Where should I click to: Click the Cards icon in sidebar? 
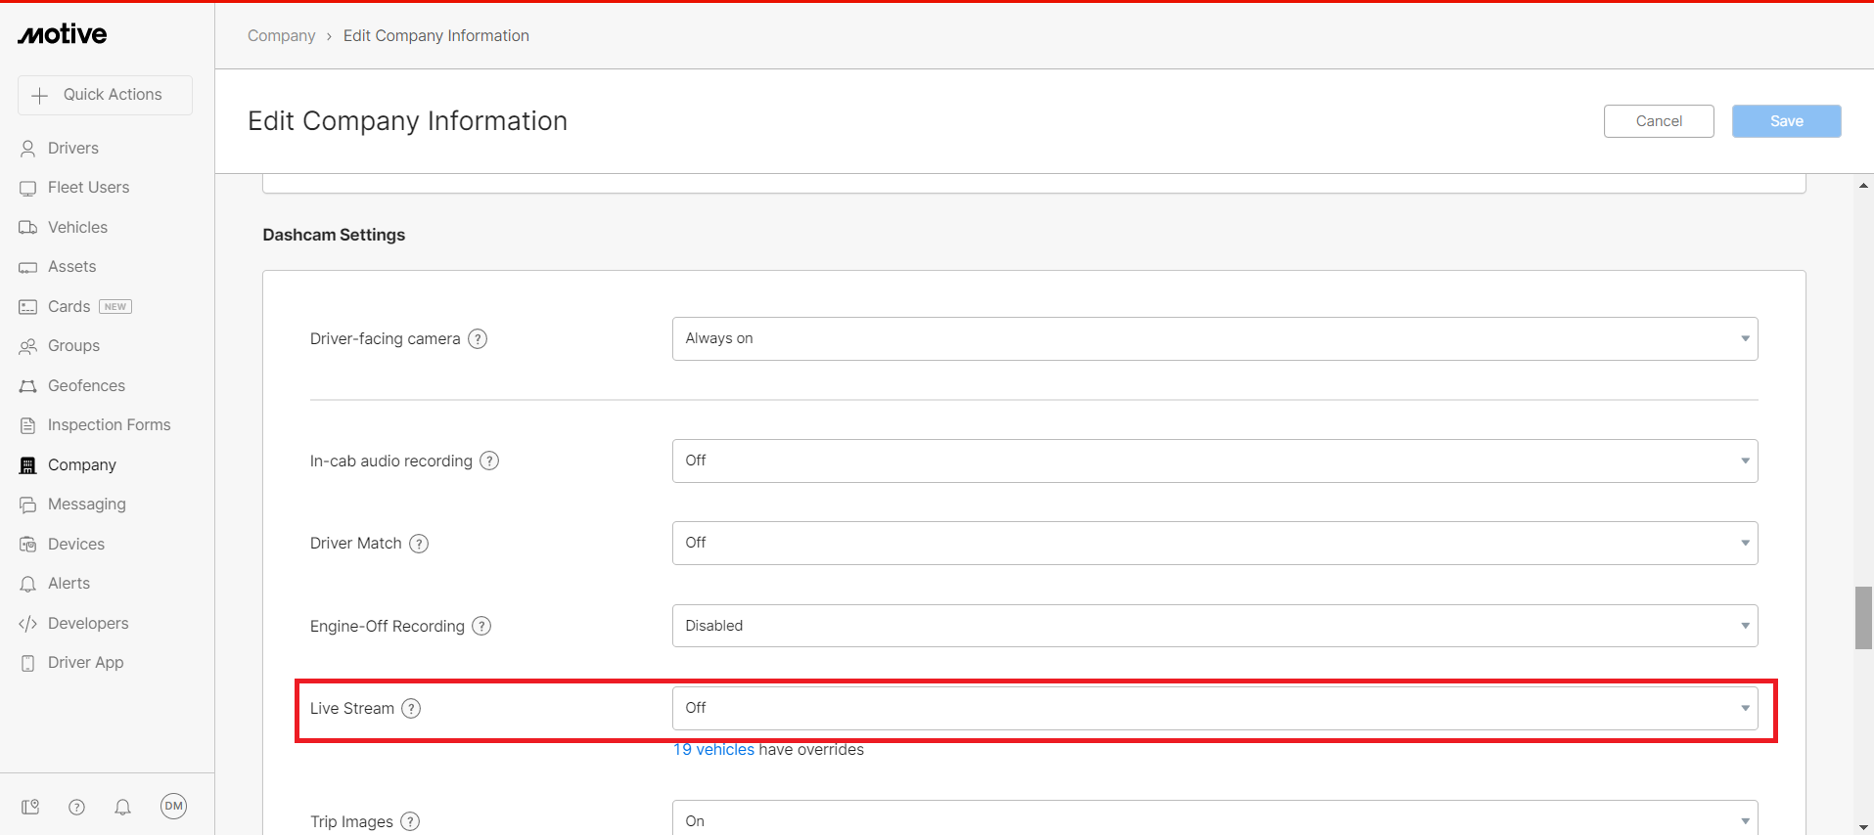tap(28, 307)
